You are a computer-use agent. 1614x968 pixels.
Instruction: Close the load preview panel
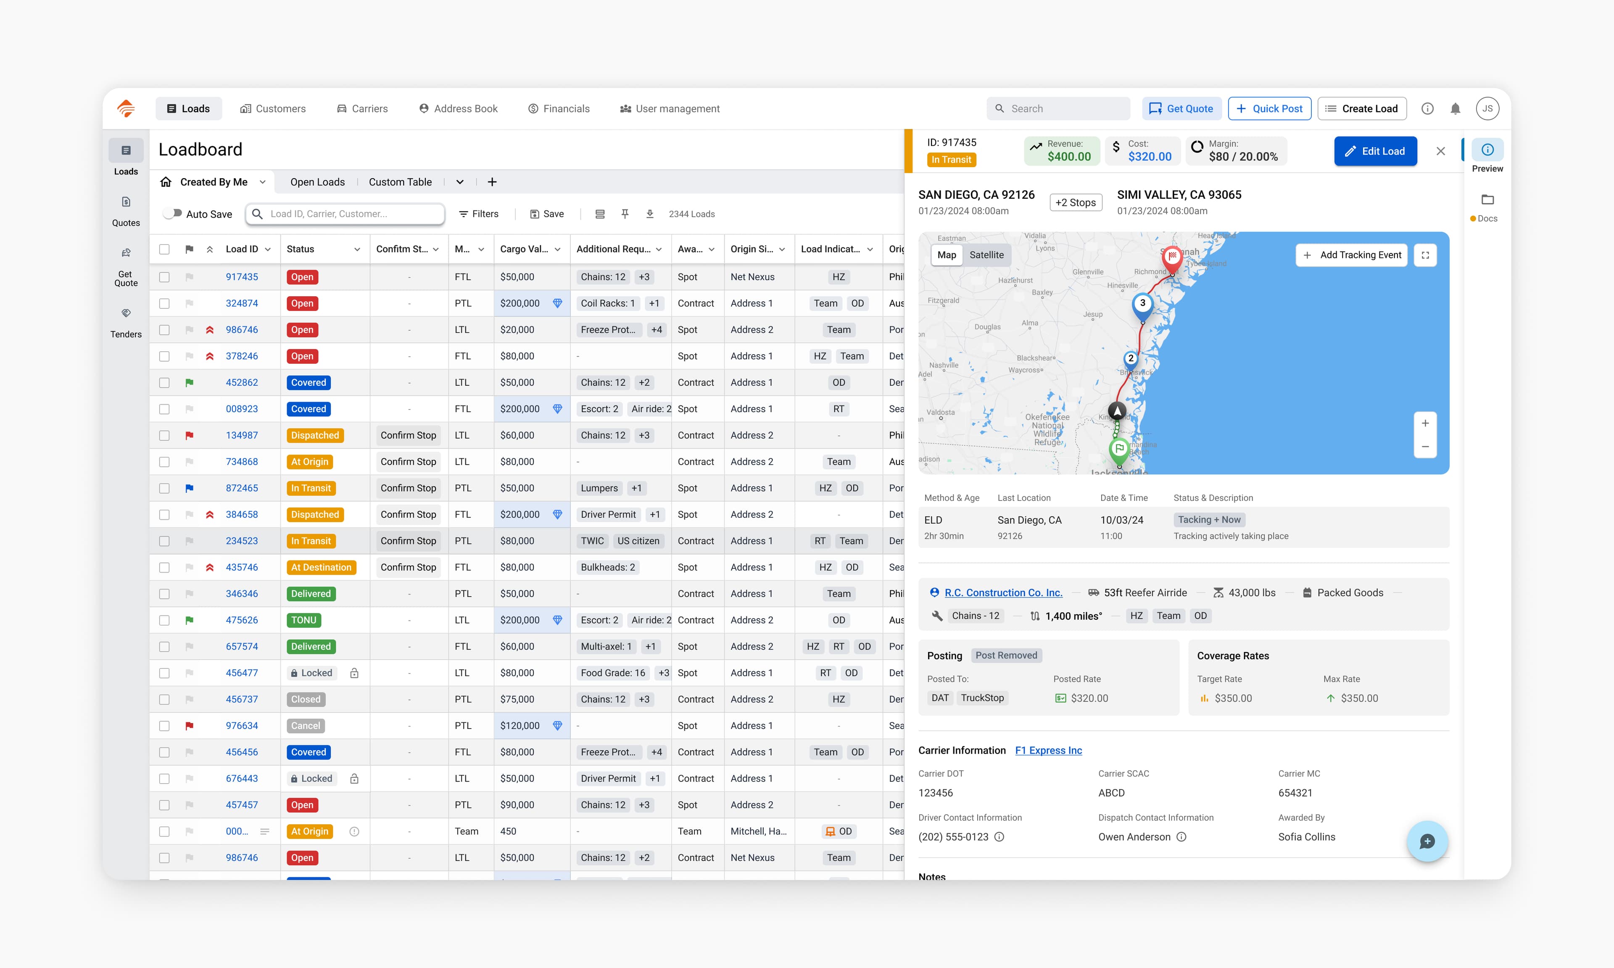[x=1440, y=151]
